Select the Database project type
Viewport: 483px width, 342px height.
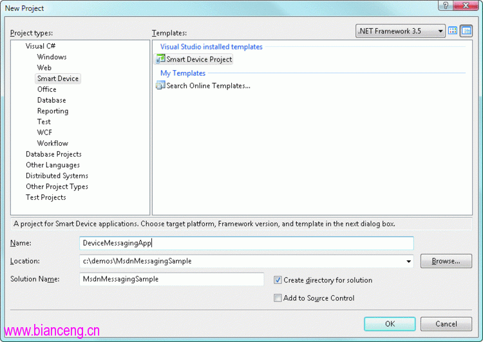52,100
